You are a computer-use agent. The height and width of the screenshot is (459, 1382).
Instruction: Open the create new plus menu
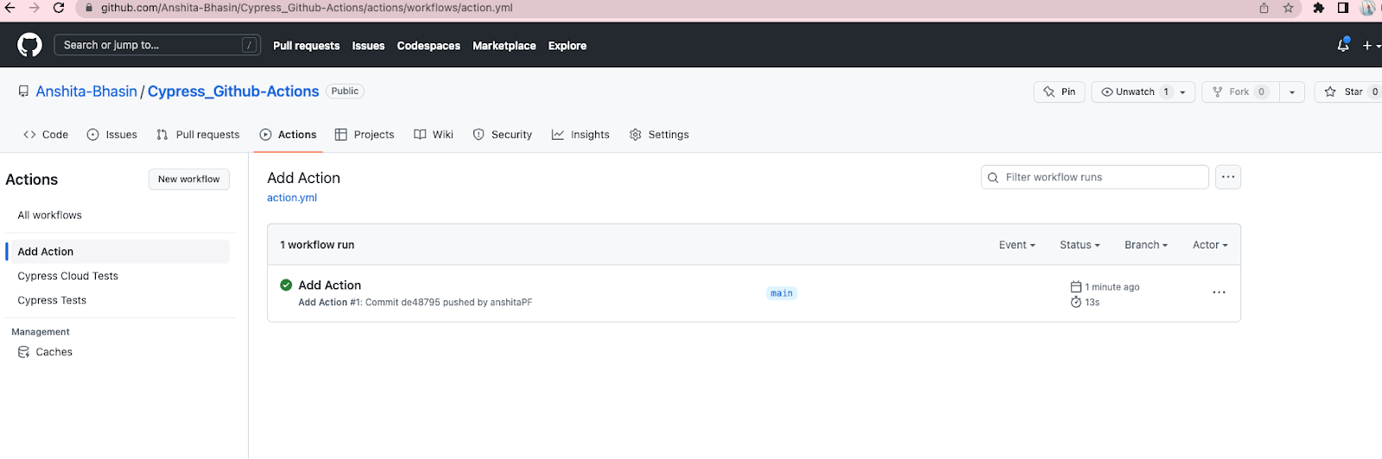pyautogui.click(x=1371, y=46)
